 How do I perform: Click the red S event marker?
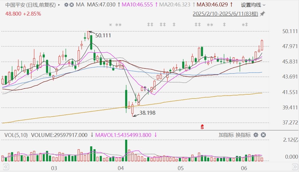point(202,127)
